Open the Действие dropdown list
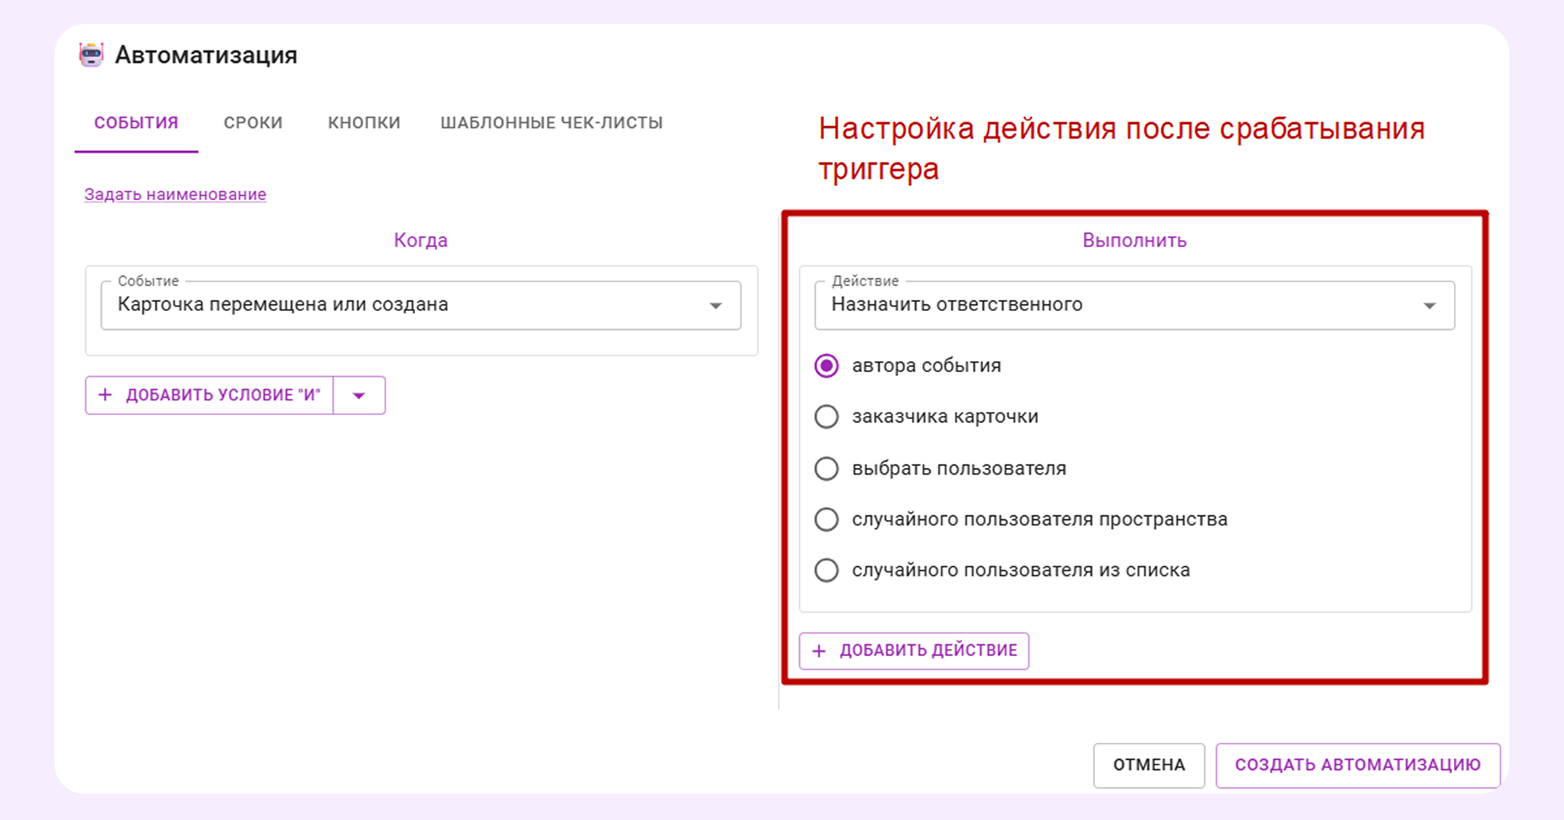Image resolution: width=1564 pixels, height=820 pixels. pyautogui.click(x=1431, y=305)
